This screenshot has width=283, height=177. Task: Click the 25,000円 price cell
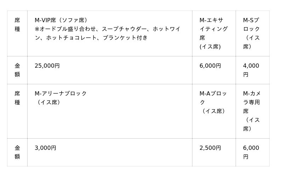(47, 66)
